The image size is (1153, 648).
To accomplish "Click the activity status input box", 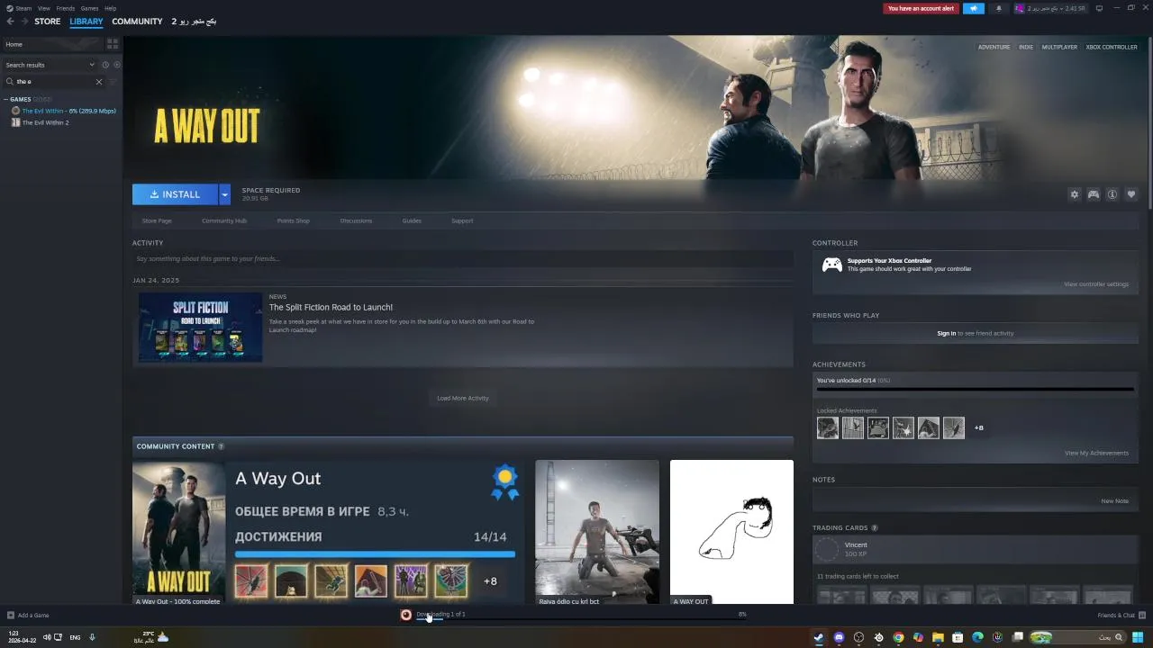I will tap(463, 259).
